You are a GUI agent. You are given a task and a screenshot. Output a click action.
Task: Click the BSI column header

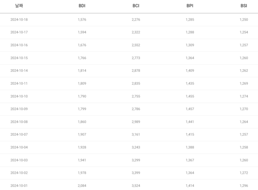pyautogui.click(x=244, y=6)
